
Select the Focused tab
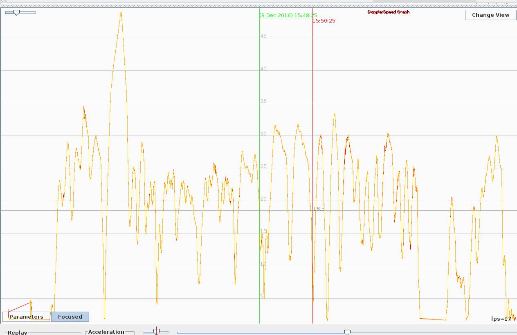(70, 317)
